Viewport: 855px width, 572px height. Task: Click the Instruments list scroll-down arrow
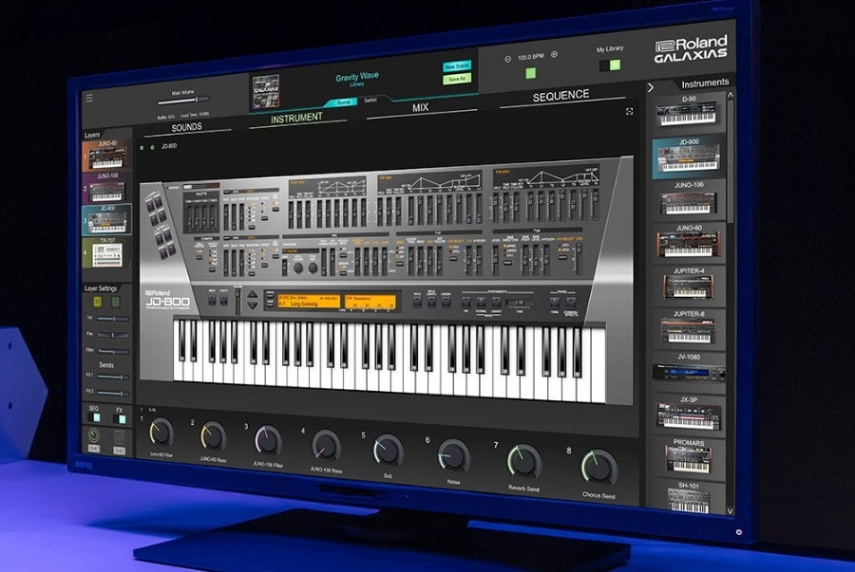point(731,511)
